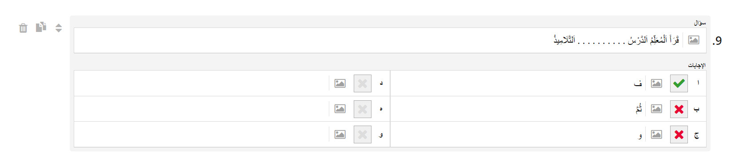The width and height of the screenshot is (743, 162).
Task: Insert an image for answer ج
Action: pos(656,134)
